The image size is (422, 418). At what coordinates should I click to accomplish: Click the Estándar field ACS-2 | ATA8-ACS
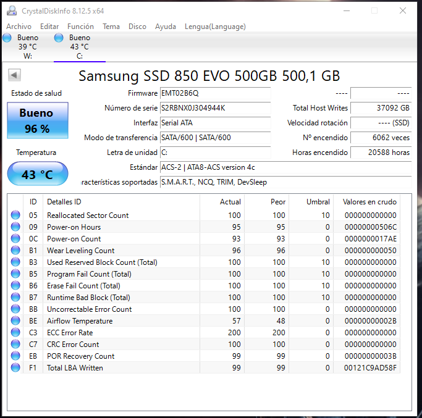(x=286, y=167)
